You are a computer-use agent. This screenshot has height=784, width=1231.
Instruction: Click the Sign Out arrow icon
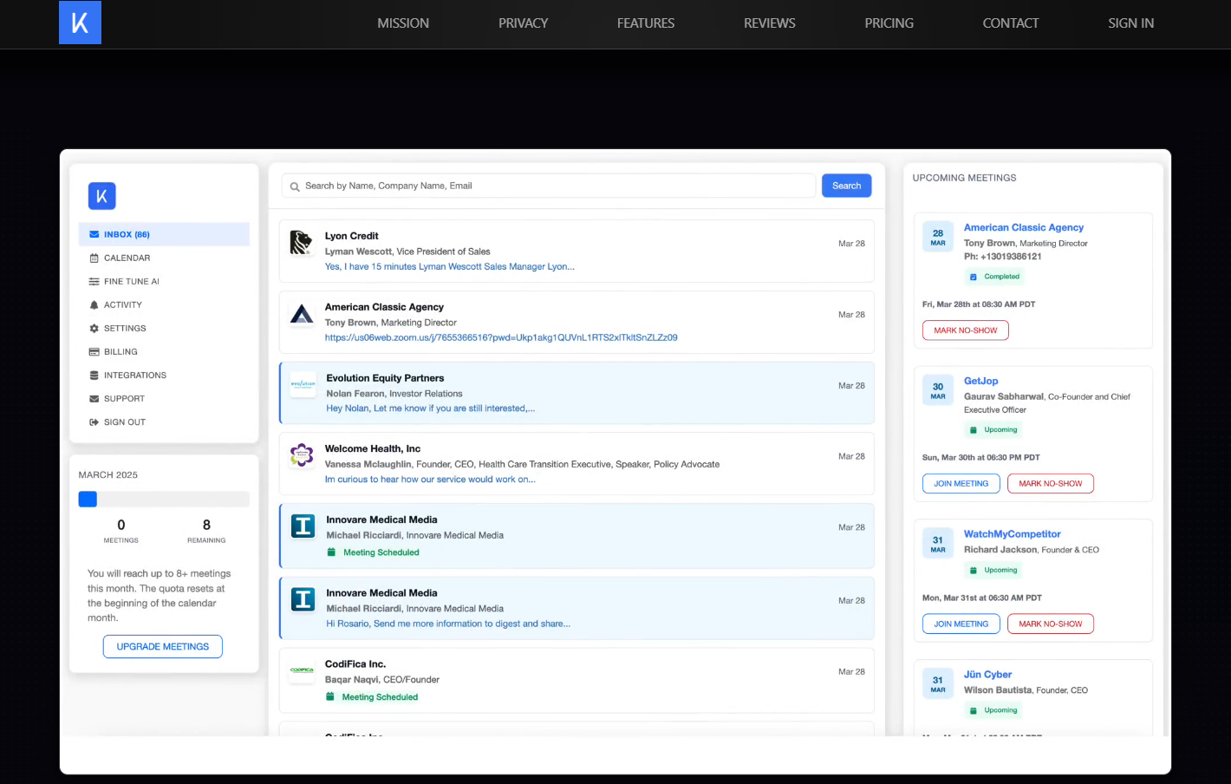pyautogui.click(x=94, y=421)
